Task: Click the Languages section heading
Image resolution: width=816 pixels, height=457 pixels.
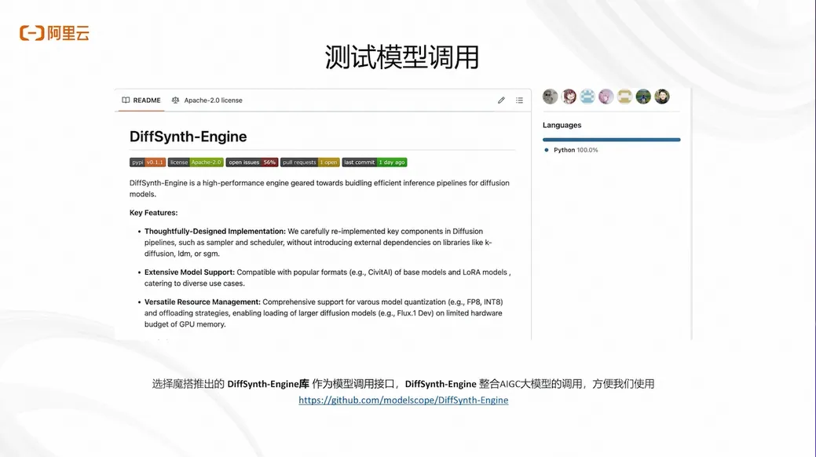Action: [x=562, y=125]
